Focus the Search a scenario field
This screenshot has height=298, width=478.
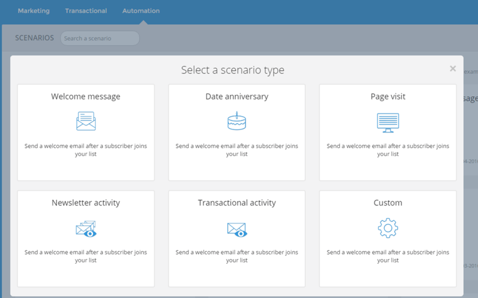pos(100,38)
